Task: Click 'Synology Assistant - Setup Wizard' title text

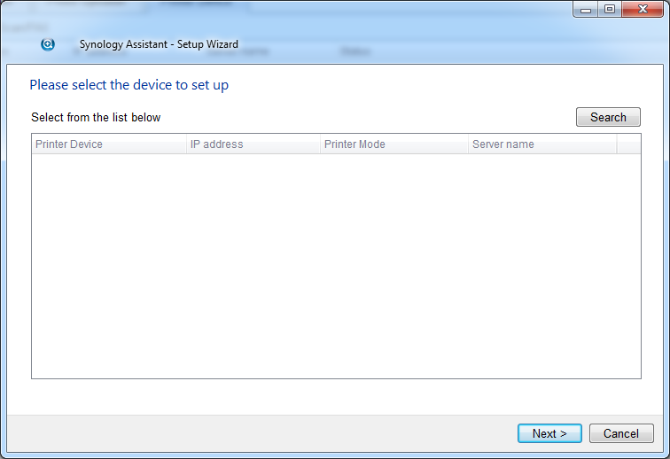Action: [159, 44]
